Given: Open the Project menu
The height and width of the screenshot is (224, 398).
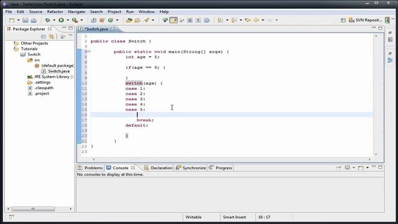Looking at the screenshot, I should pos(114,12).
